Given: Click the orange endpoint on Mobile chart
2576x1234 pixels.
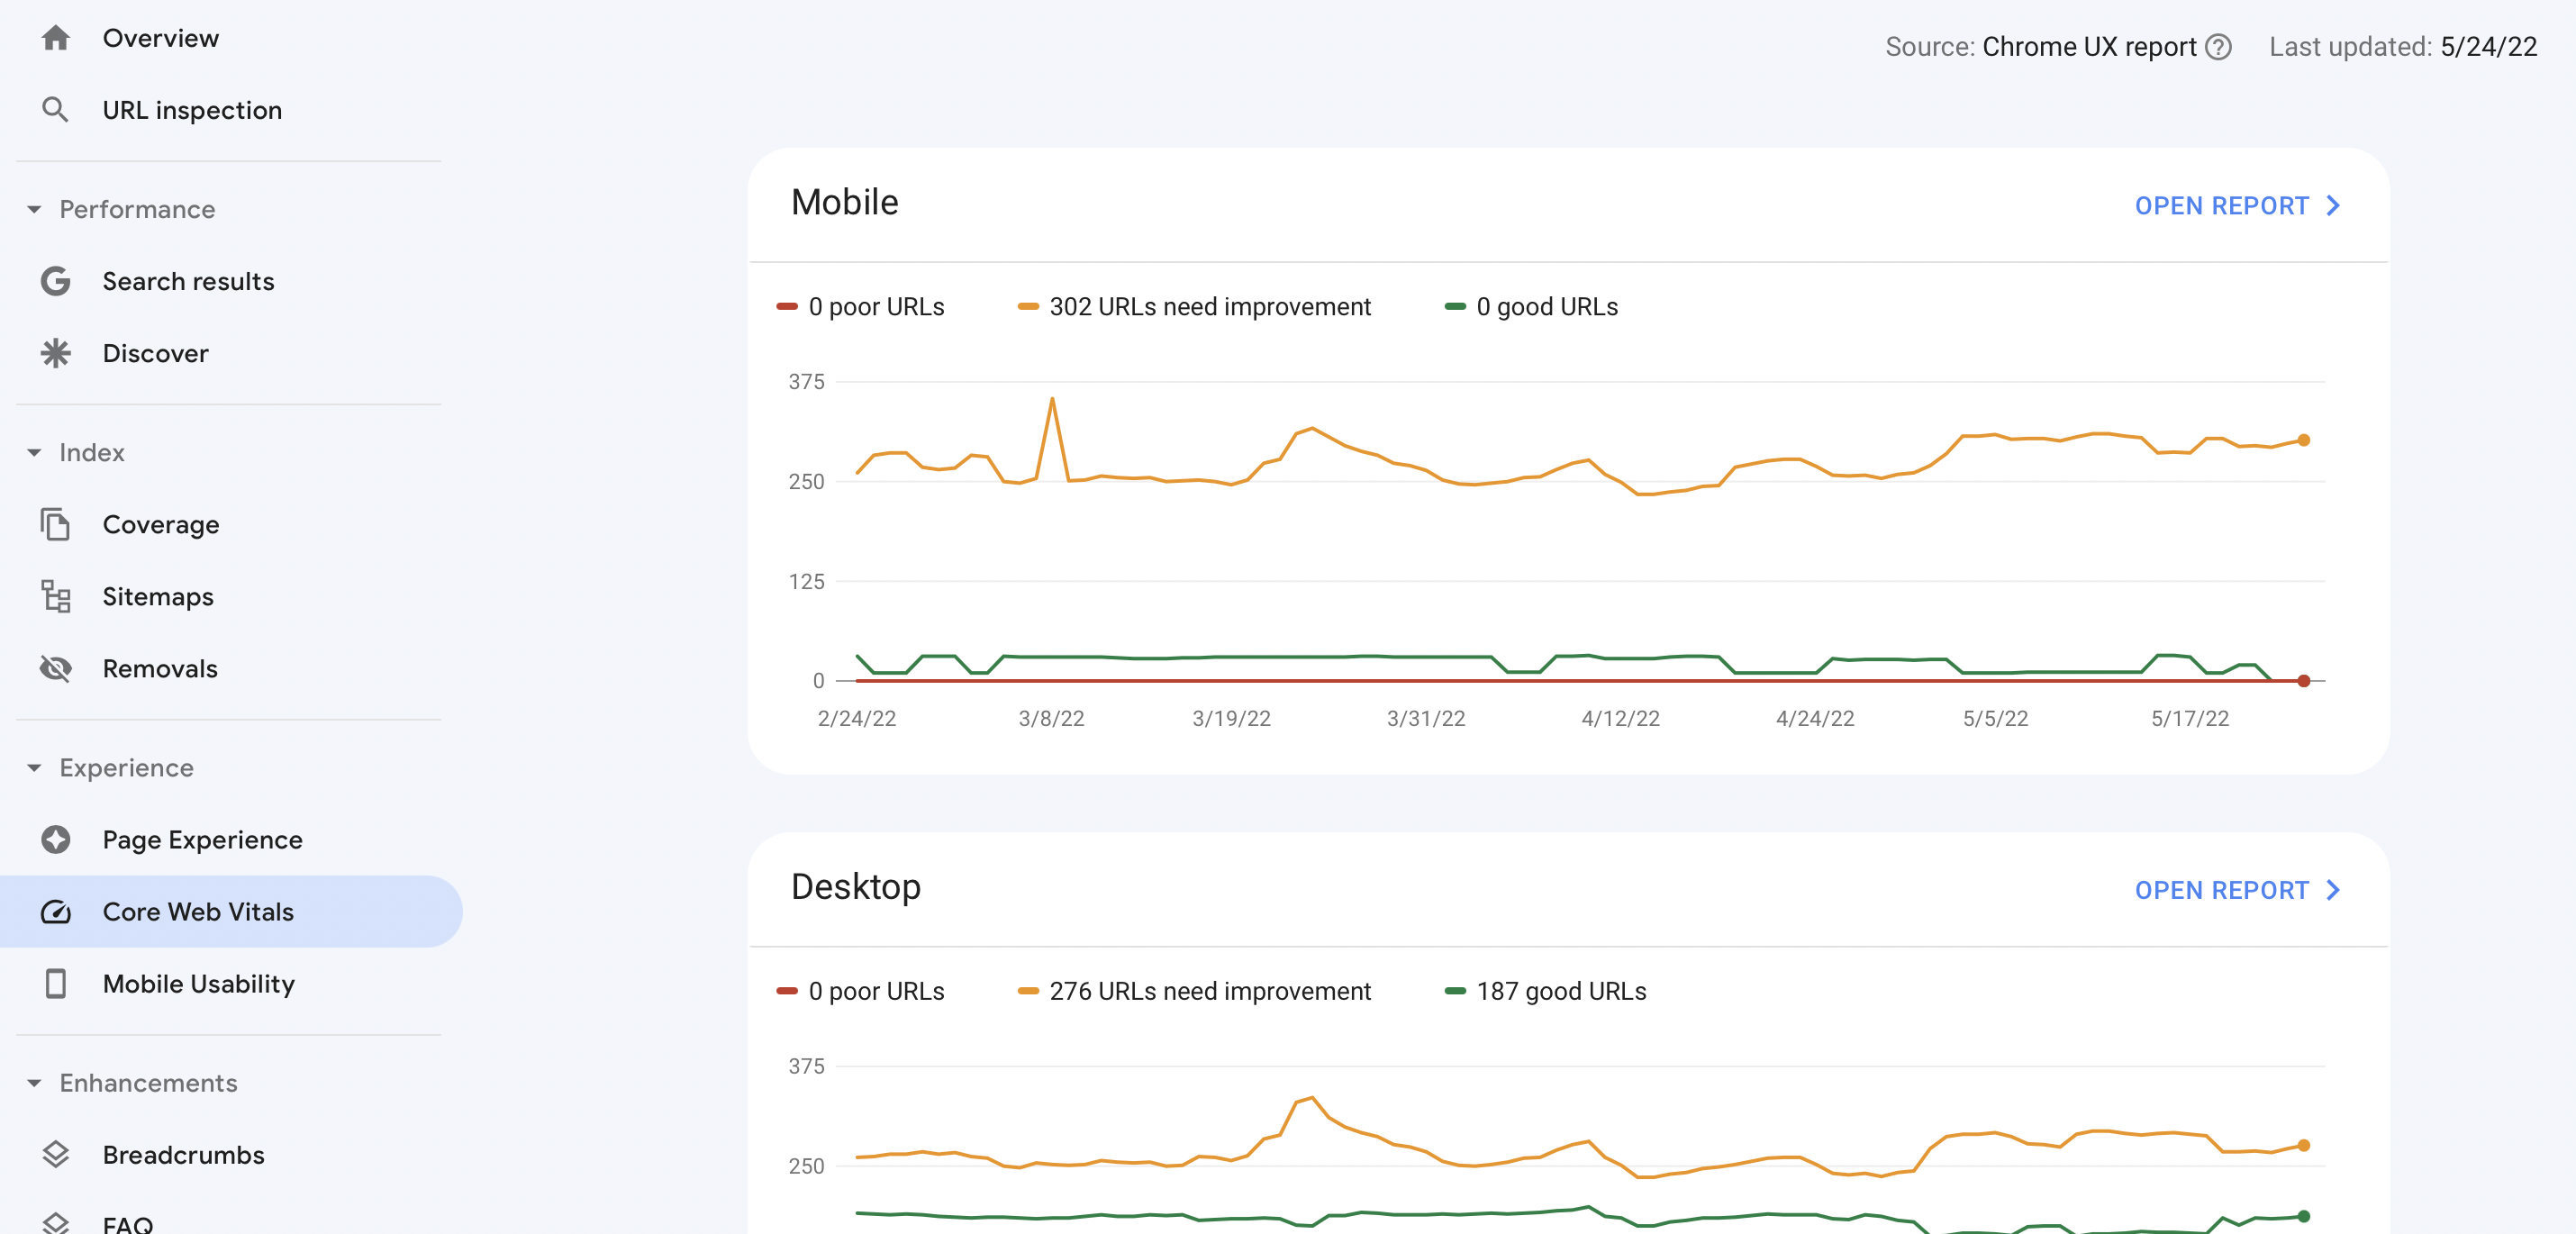Looking at the screenshot, I should point(2303,440).
